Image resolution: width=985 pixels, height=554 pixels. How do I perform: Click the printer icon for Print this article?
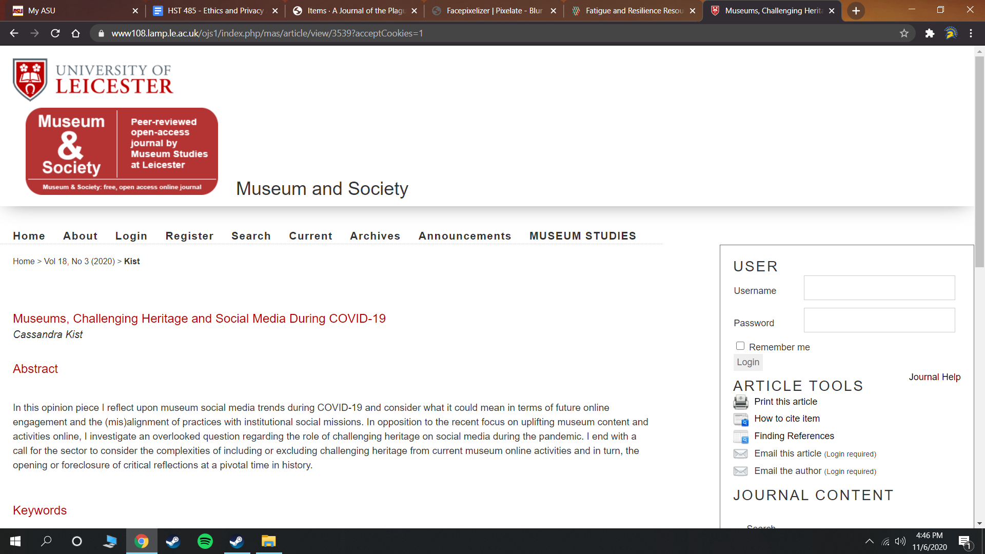click(x=740, y=402)
